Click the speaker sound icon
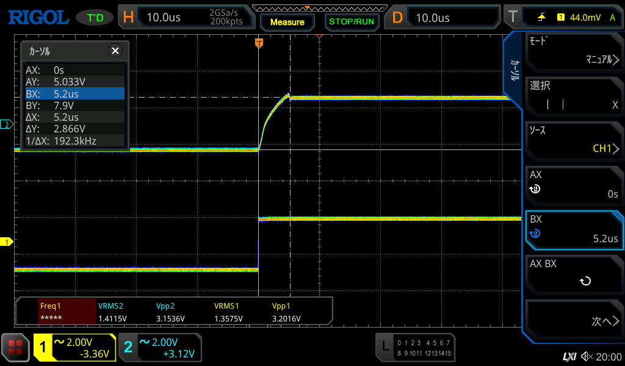This screenshot has width=625, height=366. pyautogui.click(x=587, y=356)
